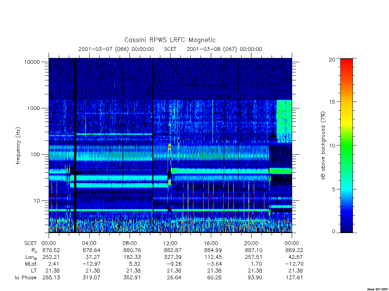Click the "frequency (Hz)" axis label
The width and height of the screenshot is (389, 291).
tap(18, 146)
